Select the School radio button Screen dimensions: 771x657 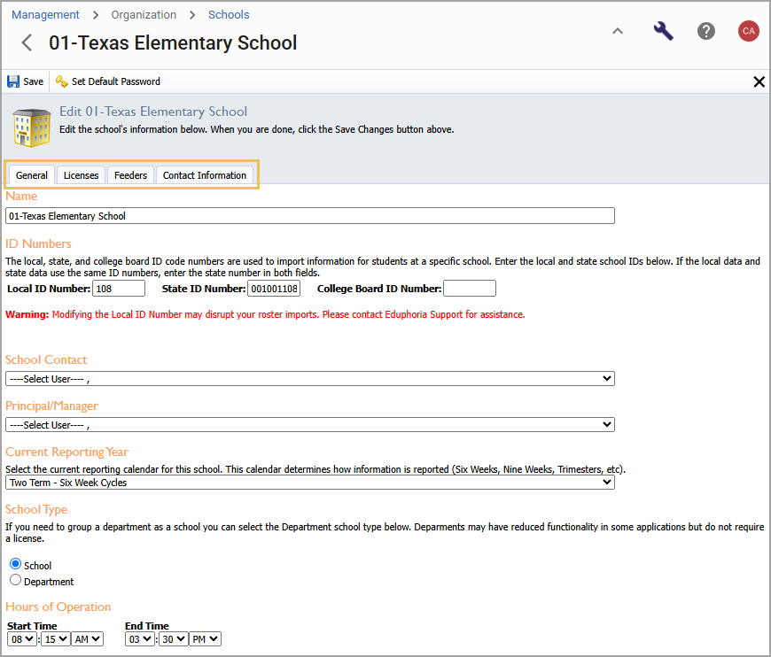pos(15,564)
